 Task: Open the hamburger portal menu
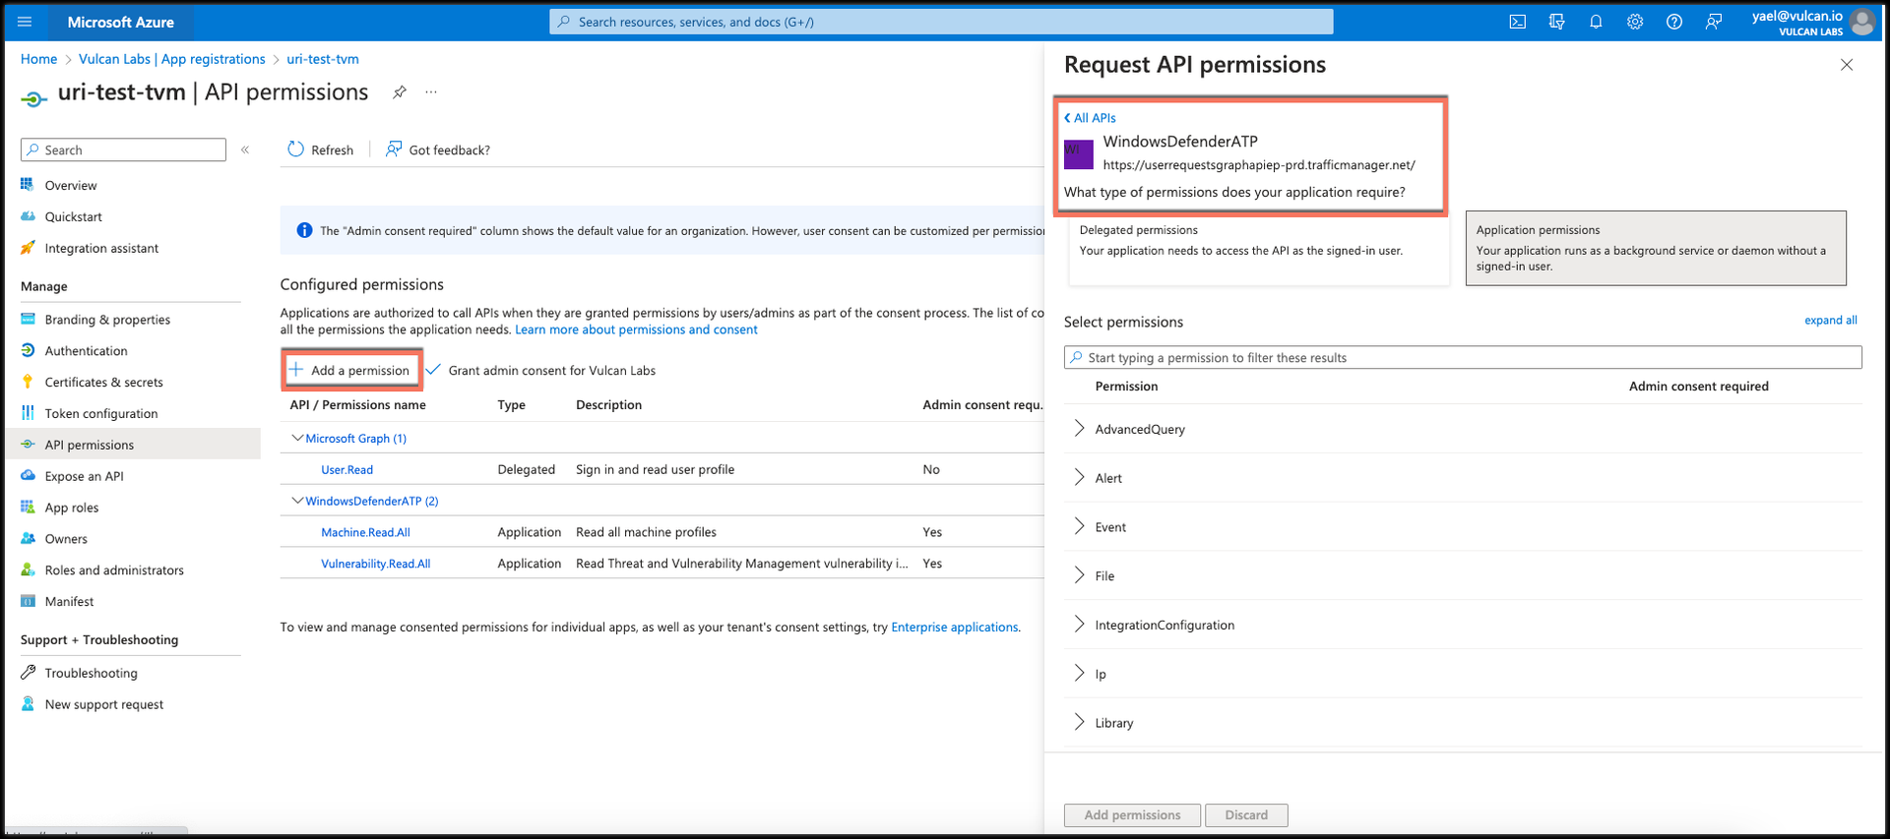click(26, 22)
